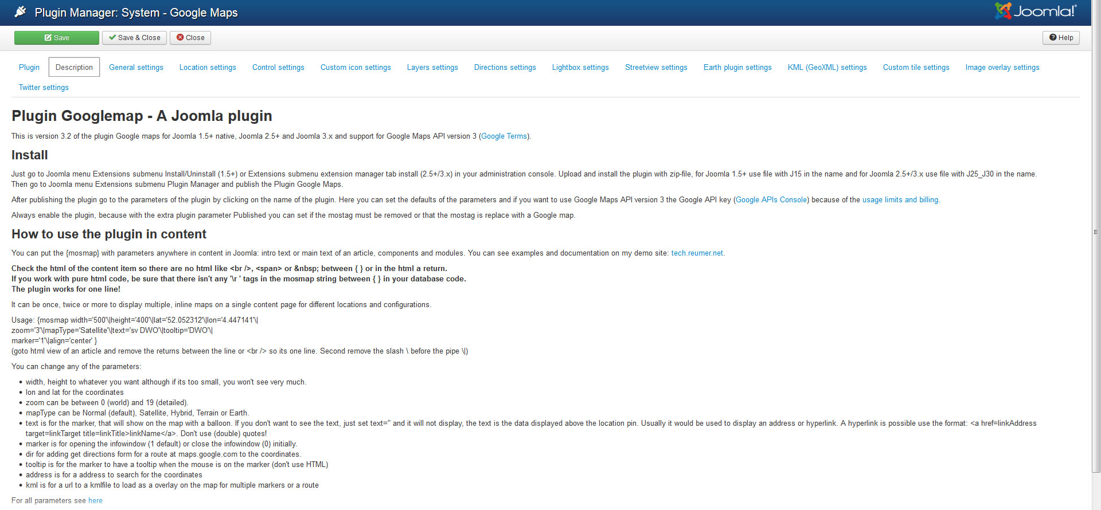Click 'You can change any of the parameters:' text
1101x510 pixels.
click(x=76, y=367)
